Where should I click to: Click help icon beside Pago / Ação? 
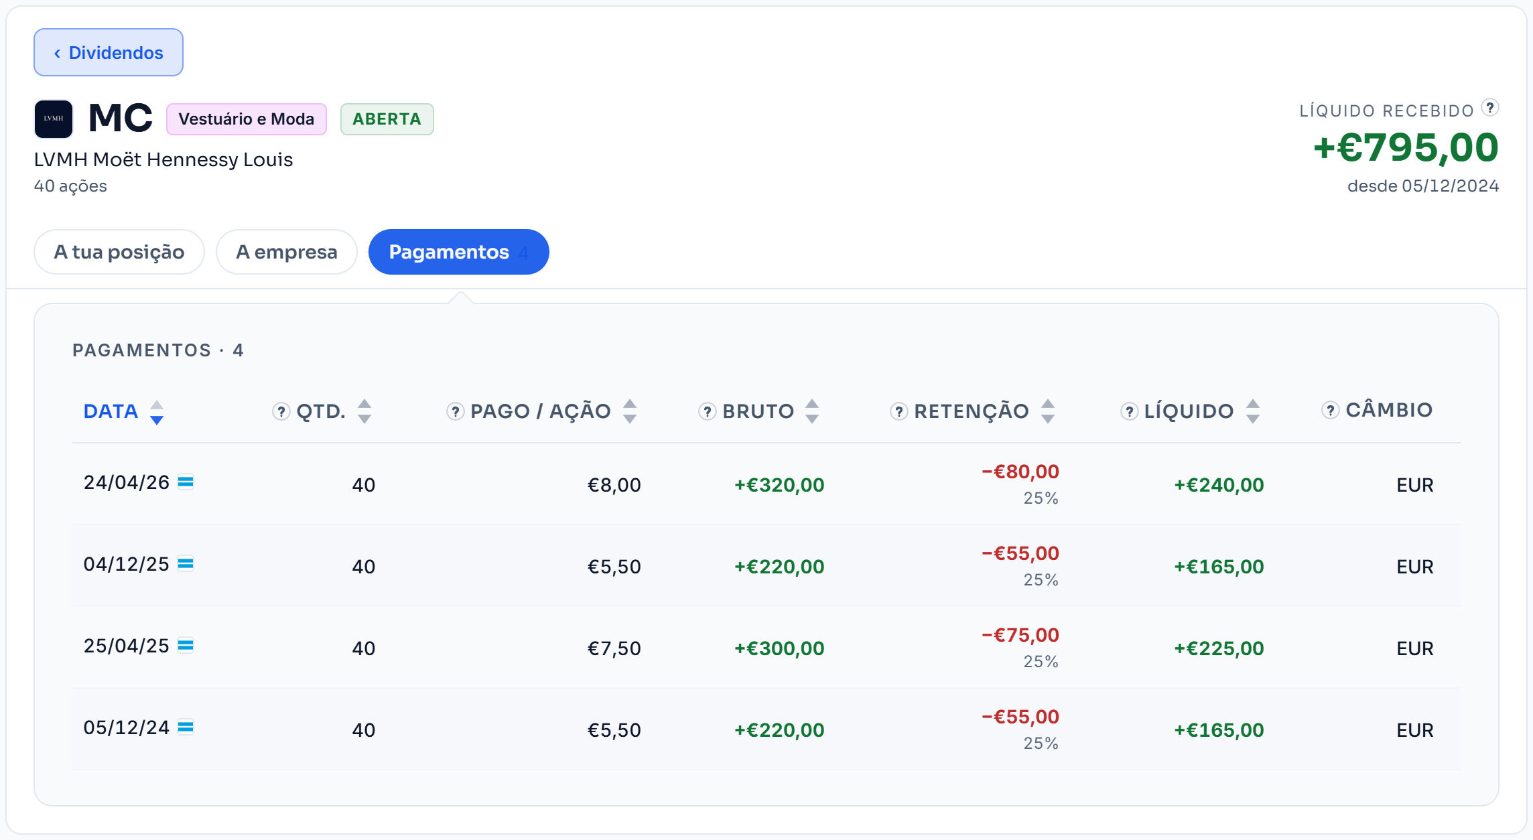click(x=455, y=411)
